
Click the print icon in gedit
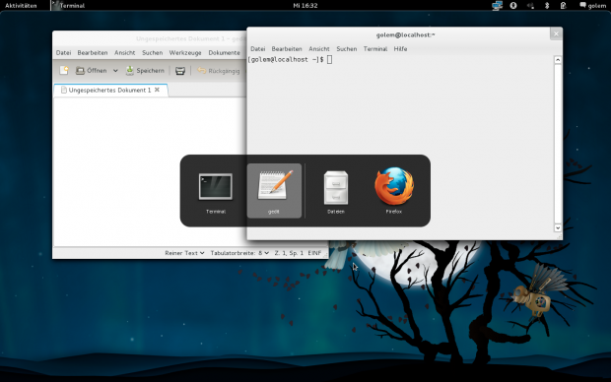pos(180,71)
